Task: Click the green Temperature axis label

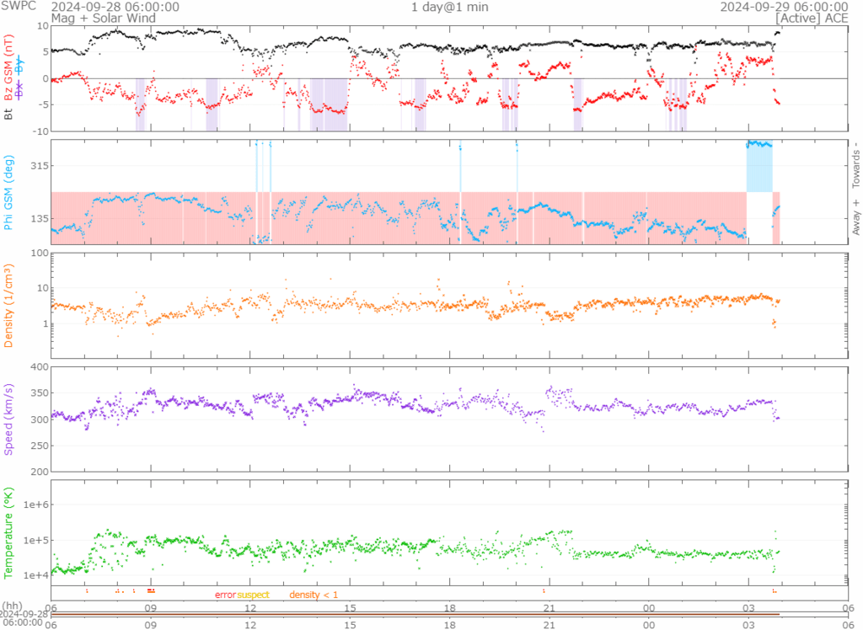Action: click(x=8, y=533)
